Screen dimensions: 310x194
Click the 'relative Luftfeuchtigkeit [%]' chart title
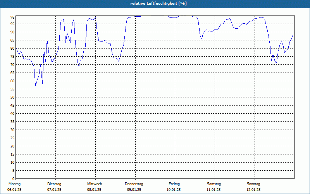158,3
